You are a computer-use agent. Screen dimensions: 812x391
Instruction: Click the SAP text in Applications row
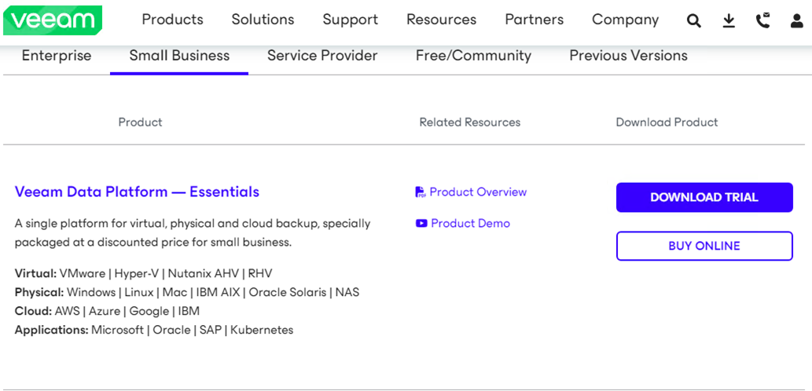pyautogui.click(x=210, y=330)
